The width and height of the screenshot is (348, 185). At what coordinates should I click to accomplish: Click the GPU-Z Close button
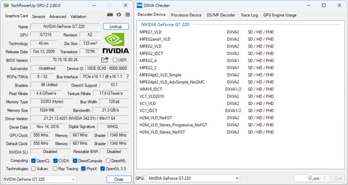pyautogui.click(x=119, y=179)
